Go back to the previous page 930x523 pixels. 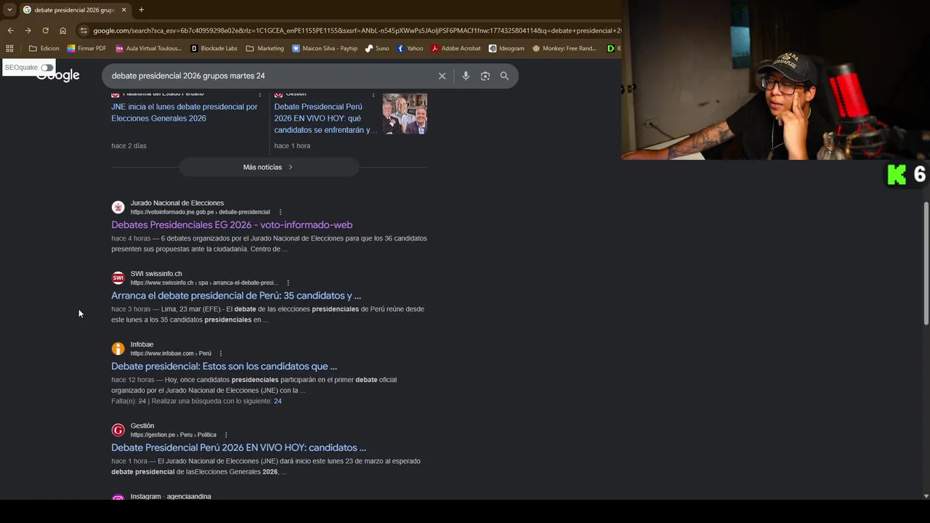pyautogui.click(x=10, y=31)
